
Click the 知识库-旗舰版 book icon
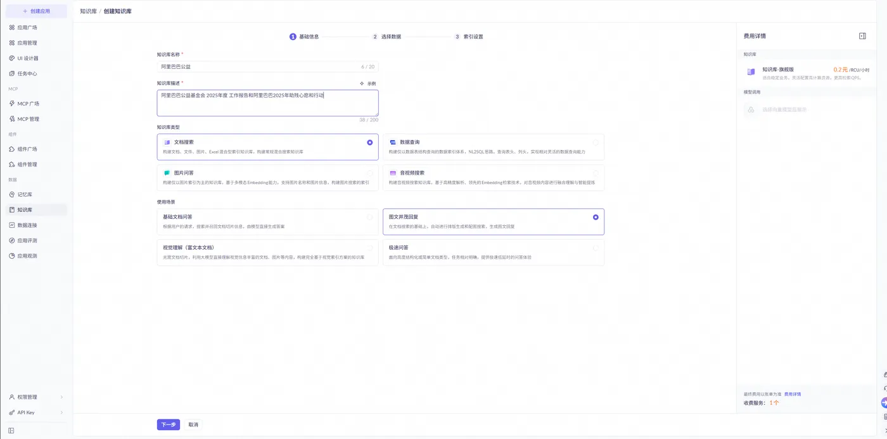pos(751,72)
